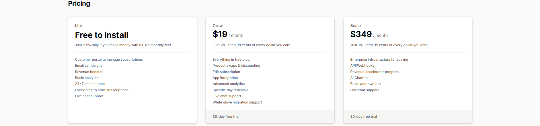Screen dimensions: 540x126
Task: Select the "App integration" feature
Action: click(225, 78)
